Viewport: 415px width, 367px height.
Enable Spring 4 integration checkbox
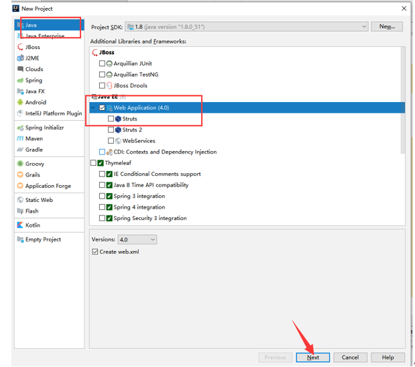click(102, 207)
